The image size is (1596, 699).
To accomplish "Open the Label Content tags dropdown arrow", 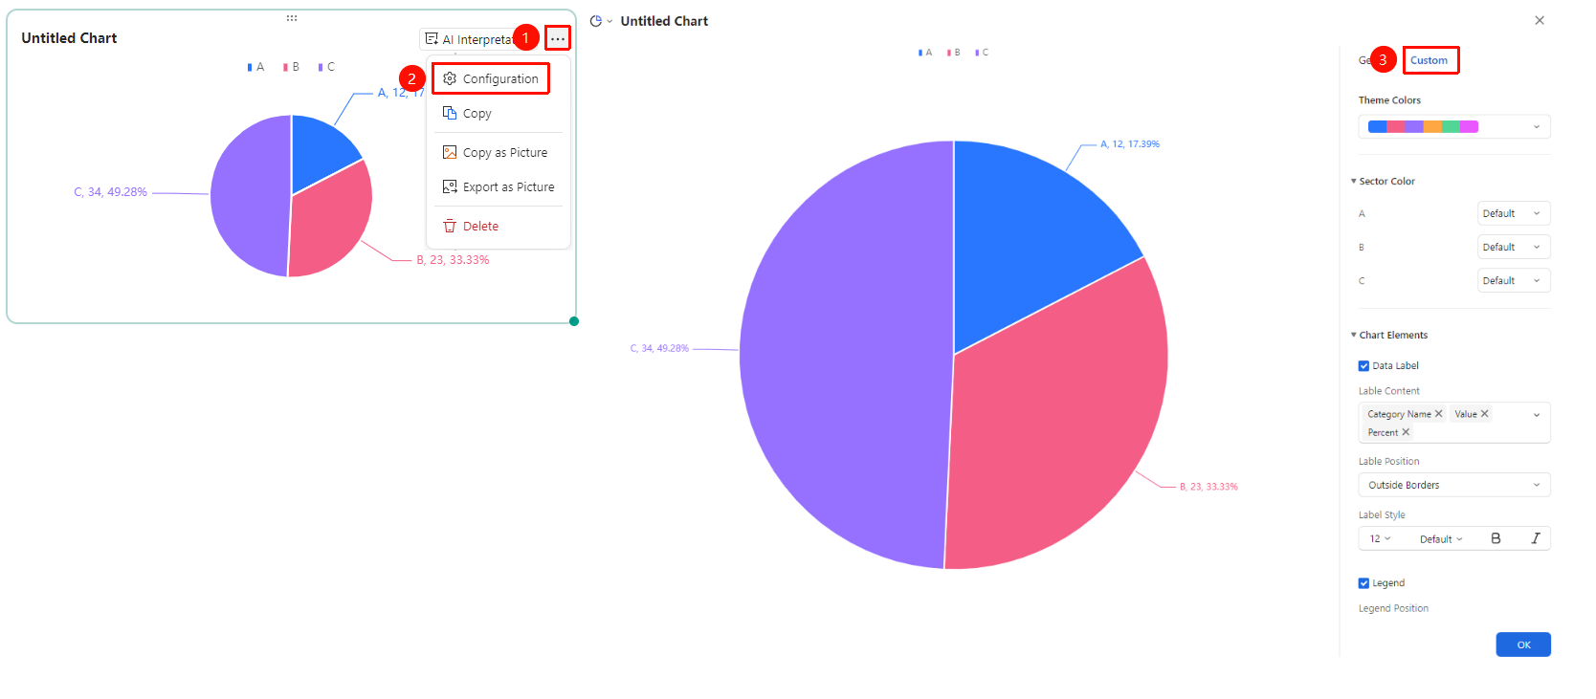I will tap(1537, 415).
